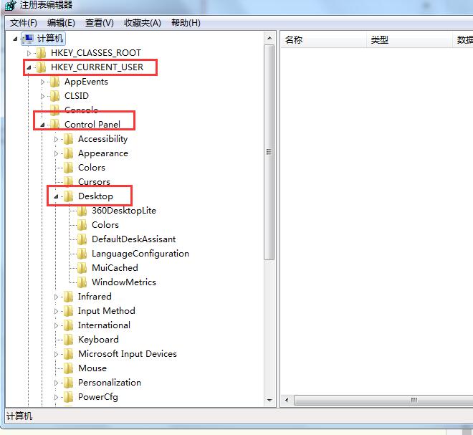Screen dimensions: 473x435
Task: Click the 计算机 computer icon in tree
Action: (28, 39)
